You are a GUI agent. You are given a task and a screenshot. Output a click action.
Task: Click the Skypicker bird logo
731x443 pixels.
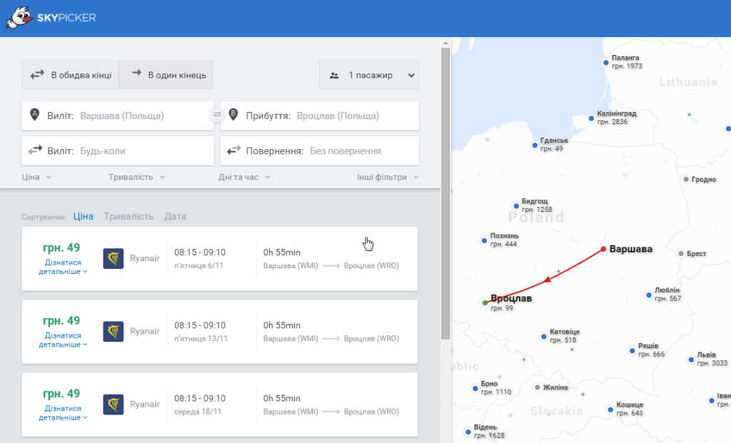tap(19, 18)
